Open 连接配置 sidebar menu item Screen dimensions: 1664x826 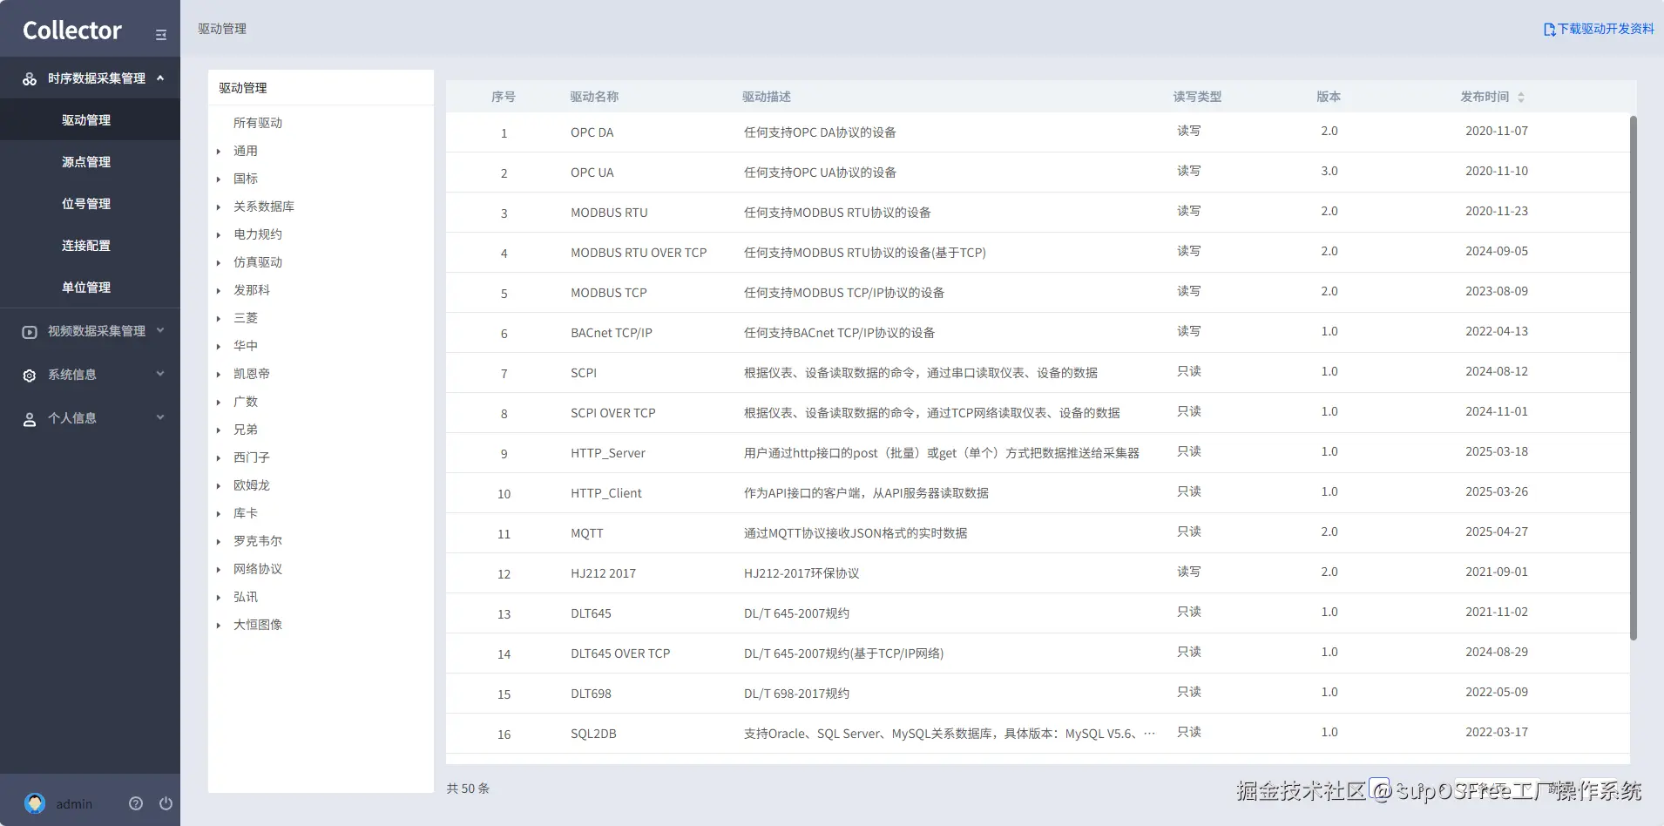click(90, 246)
